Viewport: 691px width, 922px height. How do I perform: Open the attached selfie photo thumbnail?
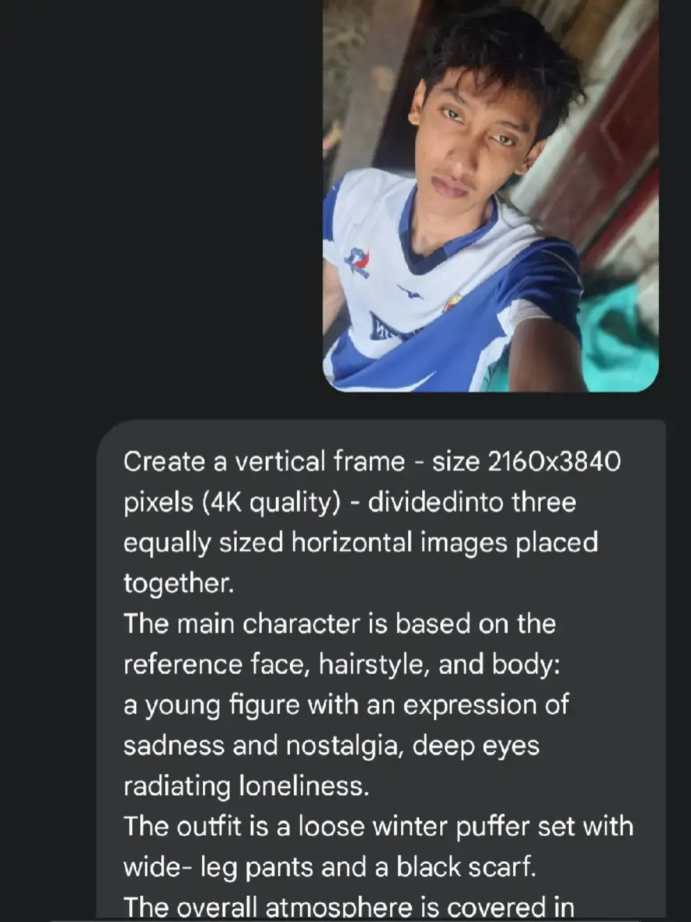[491, 195]
